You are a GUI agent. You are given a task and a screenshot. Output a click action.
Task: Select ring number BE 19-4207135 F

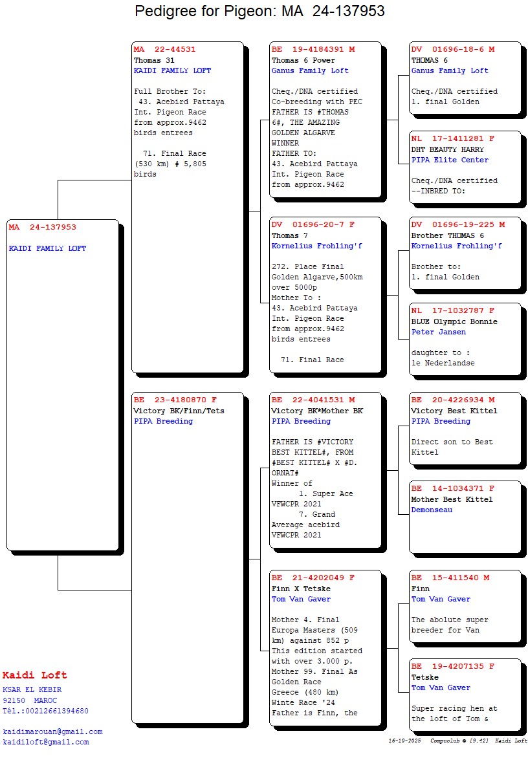coord(453,666)
